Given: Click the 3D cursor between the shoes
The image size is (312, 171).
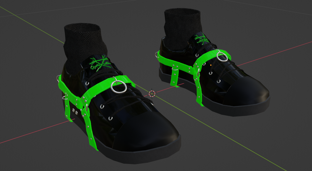Looking at the screenshot, I should 152,94.
